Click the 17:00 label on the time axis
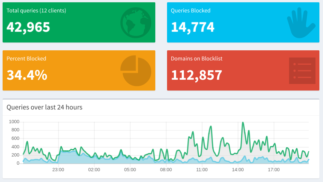 click(x=274, y=170)
